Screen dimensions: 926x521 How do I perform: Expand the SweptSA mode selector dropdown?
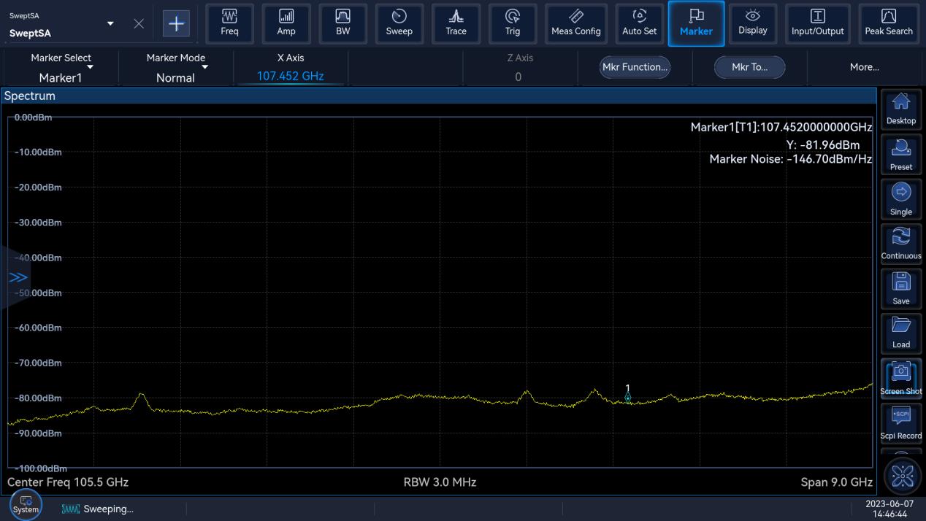coord(110,23)
